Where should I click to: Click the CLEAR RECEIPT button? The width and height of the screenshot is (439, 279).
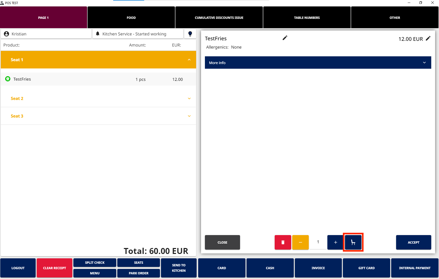pyautogui.click(x=55, y=268)
